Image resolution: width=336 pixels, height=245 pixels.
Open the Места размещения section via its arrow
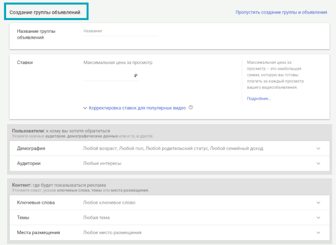click(x=318, y=233)
